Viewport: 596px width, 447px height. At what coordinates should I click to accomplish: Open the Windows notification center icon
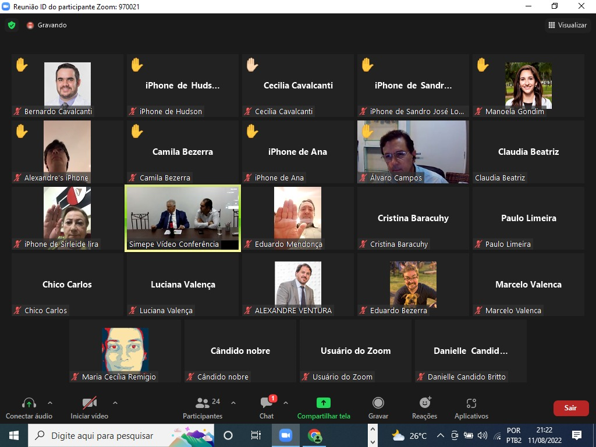point(577,435)
